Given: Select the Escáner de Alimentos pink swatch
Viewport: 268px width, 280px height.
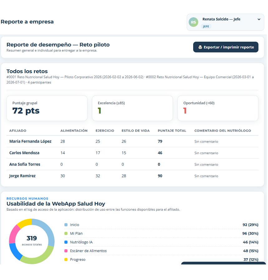Looking at the screenshot, I should tap(66, 251).
